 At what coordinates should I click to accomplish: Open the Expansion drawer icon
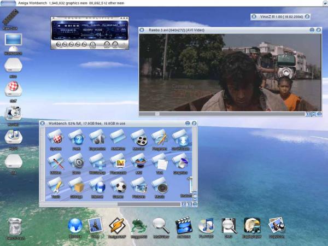point(97,140)
